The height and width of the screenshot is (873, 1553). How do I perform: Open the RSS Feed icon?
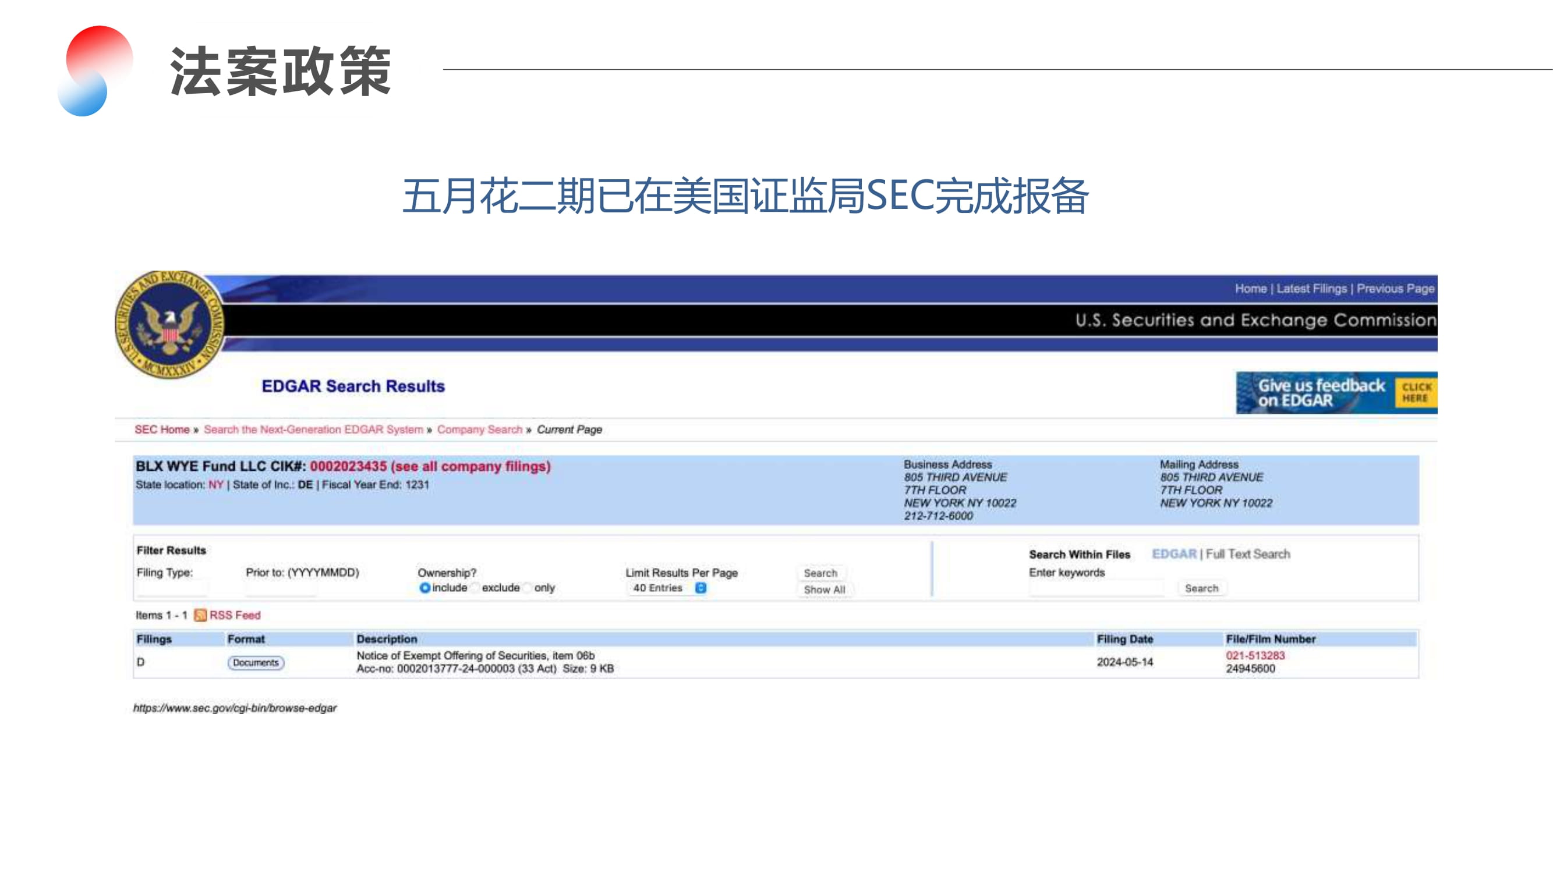(200, 615)
